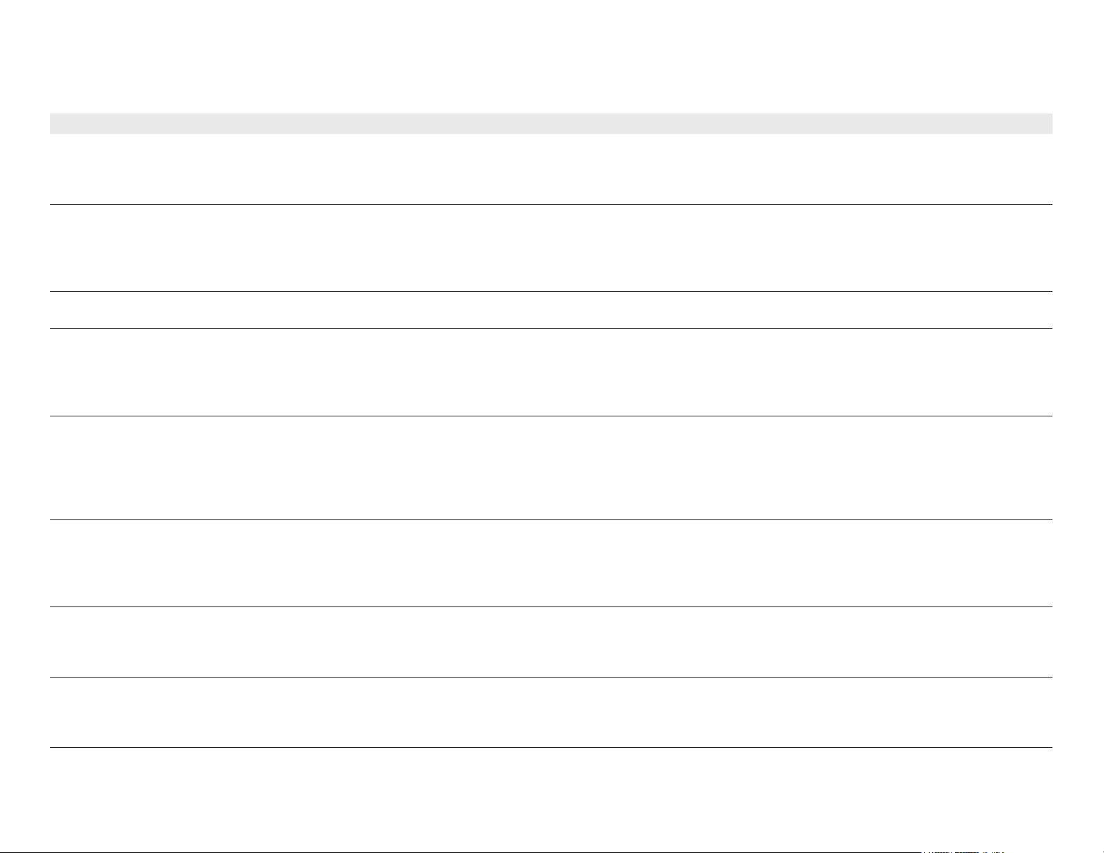Select the fourth empty table row
The height and width of the screenshot is (853, 1104).
pos(551,373)
